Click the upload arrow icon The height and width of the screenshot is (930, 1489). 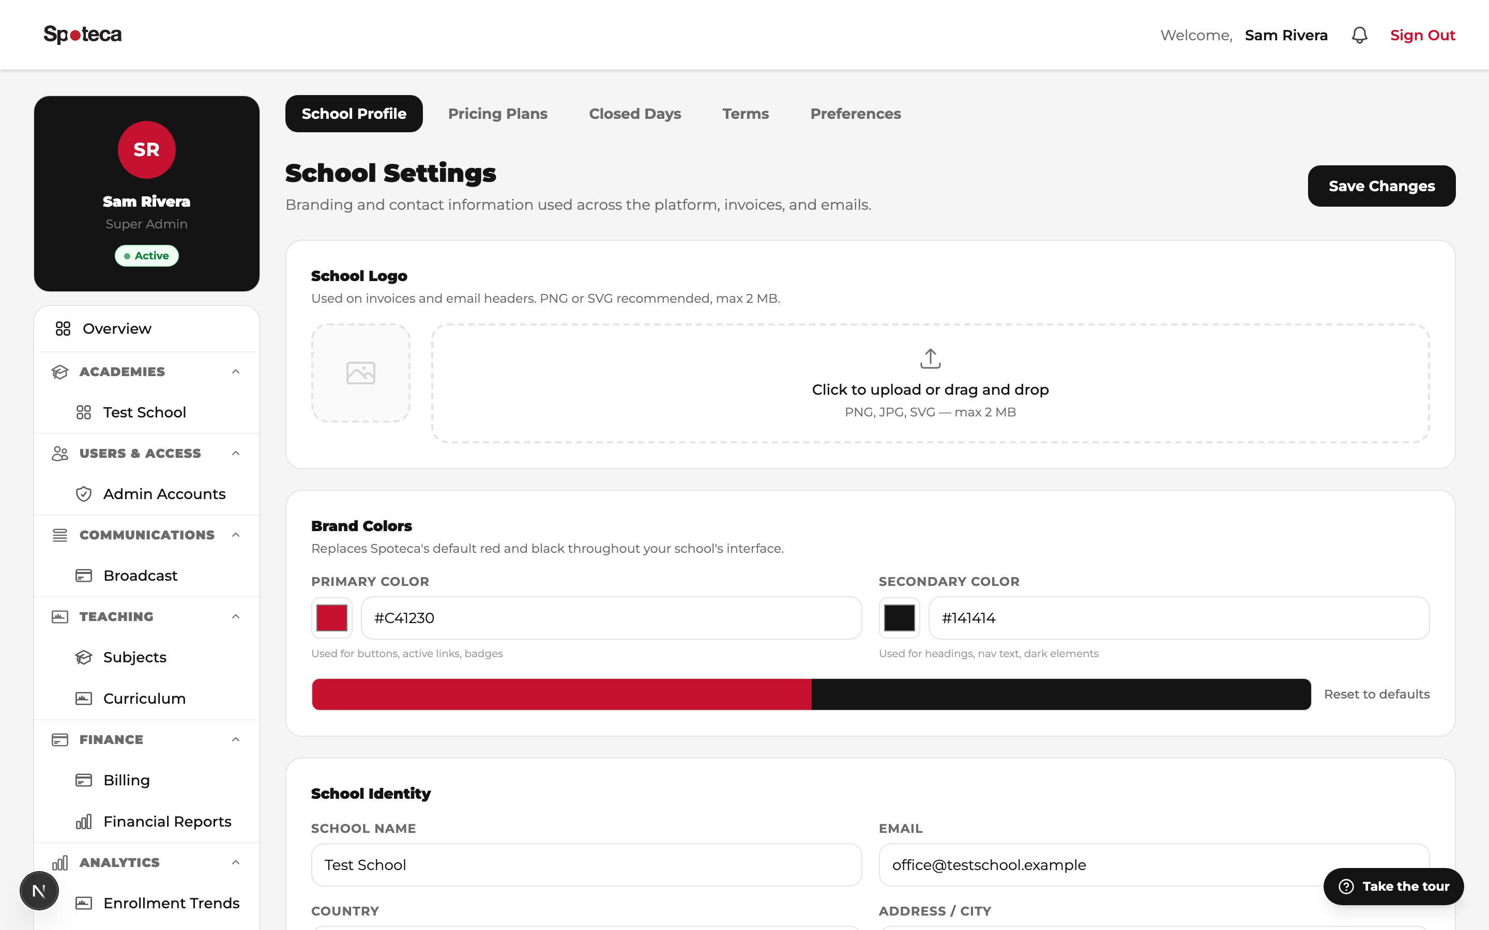point(930,359)
